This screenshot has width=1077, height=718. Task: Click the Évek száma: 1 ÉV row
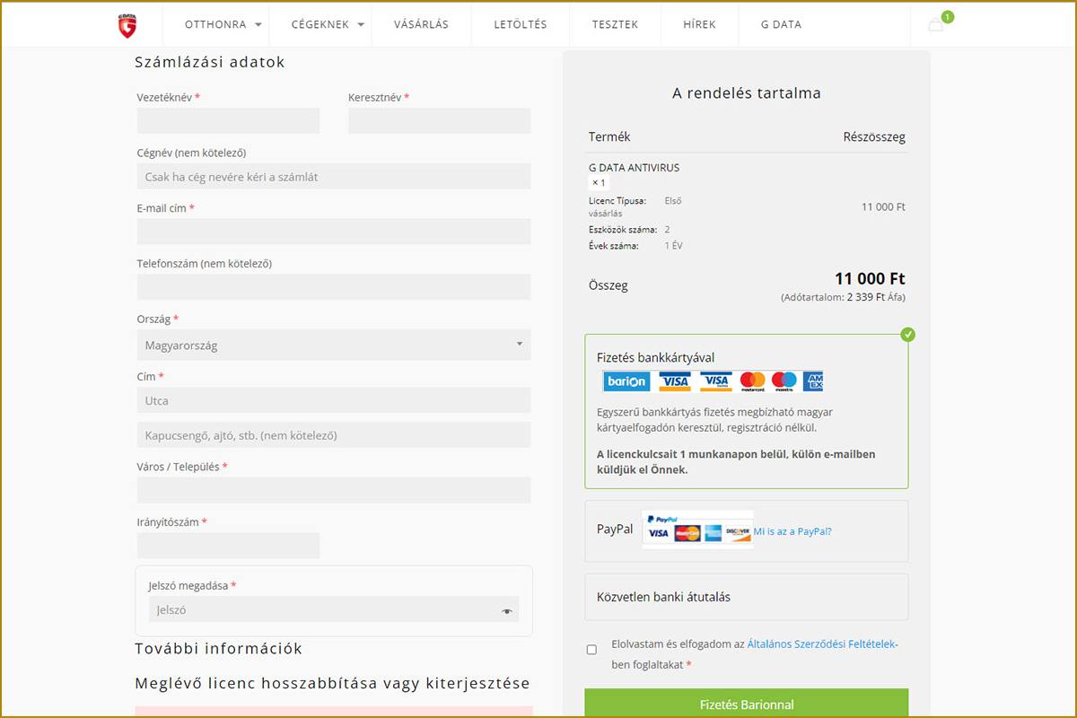pos(635,246)
